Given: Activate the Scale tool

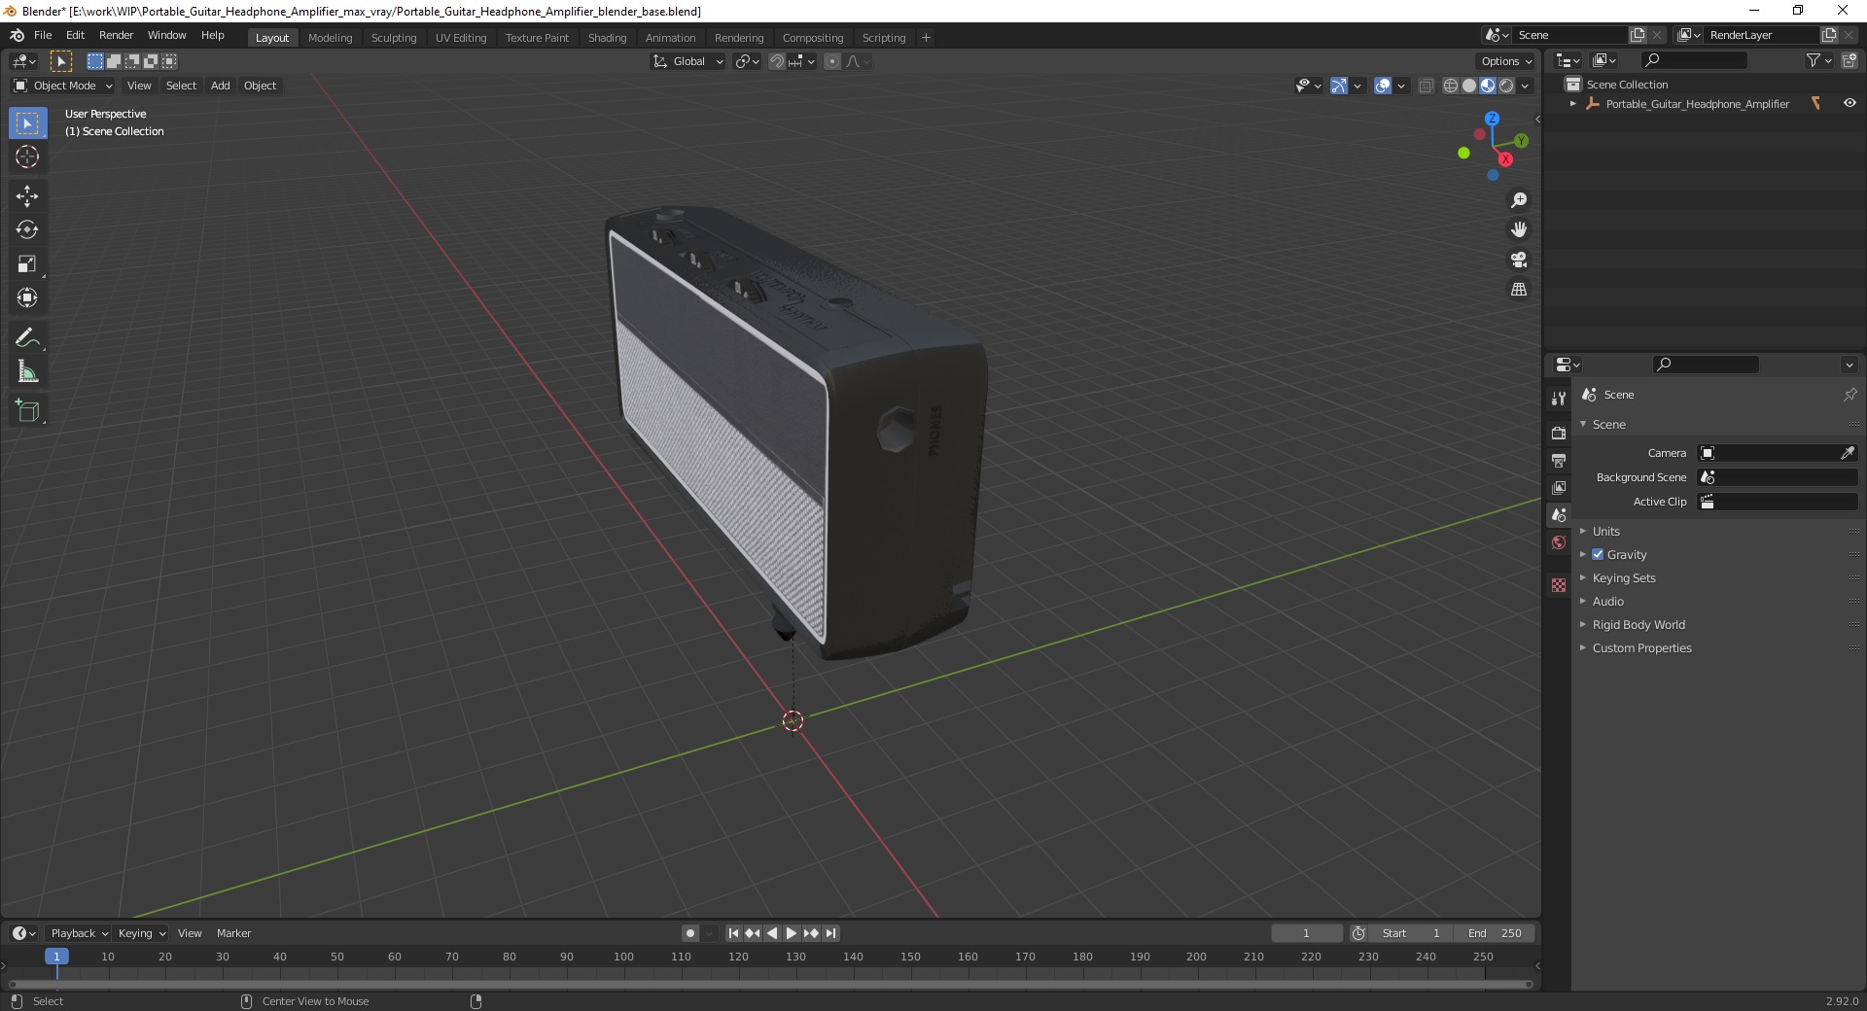Looking at the screenshot, I should point(27,264).
